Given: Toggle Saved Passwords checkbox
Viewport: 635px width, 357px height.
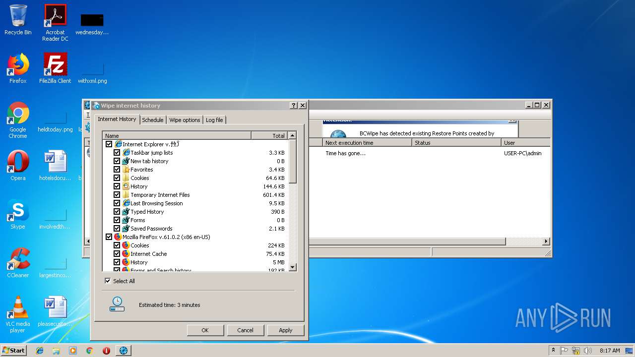Looking at the screenshot, I should click(117, 229).
